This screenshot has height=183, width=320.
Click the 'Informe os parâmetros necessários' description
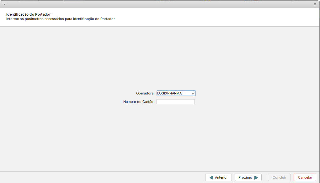(x=61, y=19)
